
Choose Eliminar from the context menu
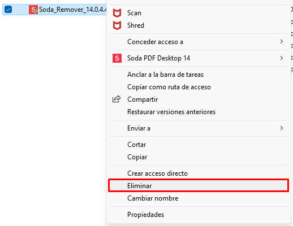(199, 186)
